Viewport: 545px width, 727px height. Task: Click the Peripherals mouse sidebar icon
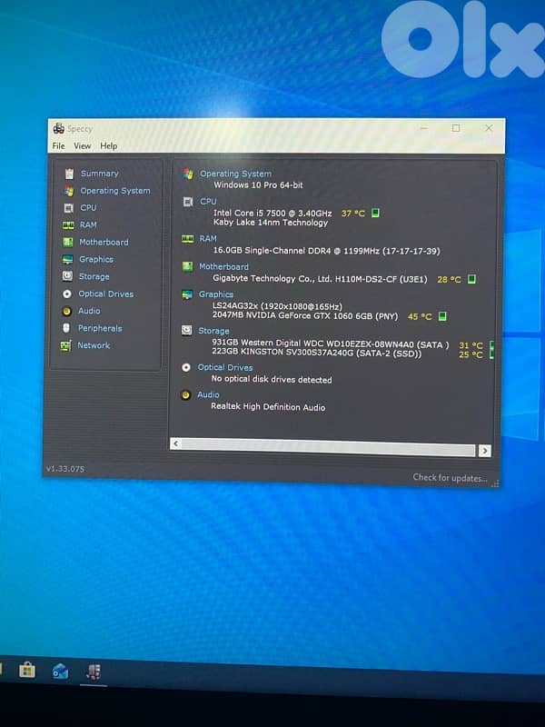click(65, 328)
